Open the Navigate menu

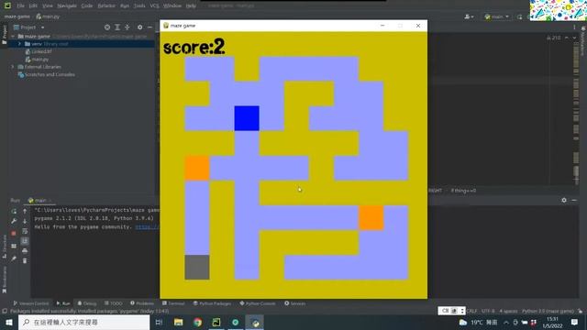coord(67,5)
